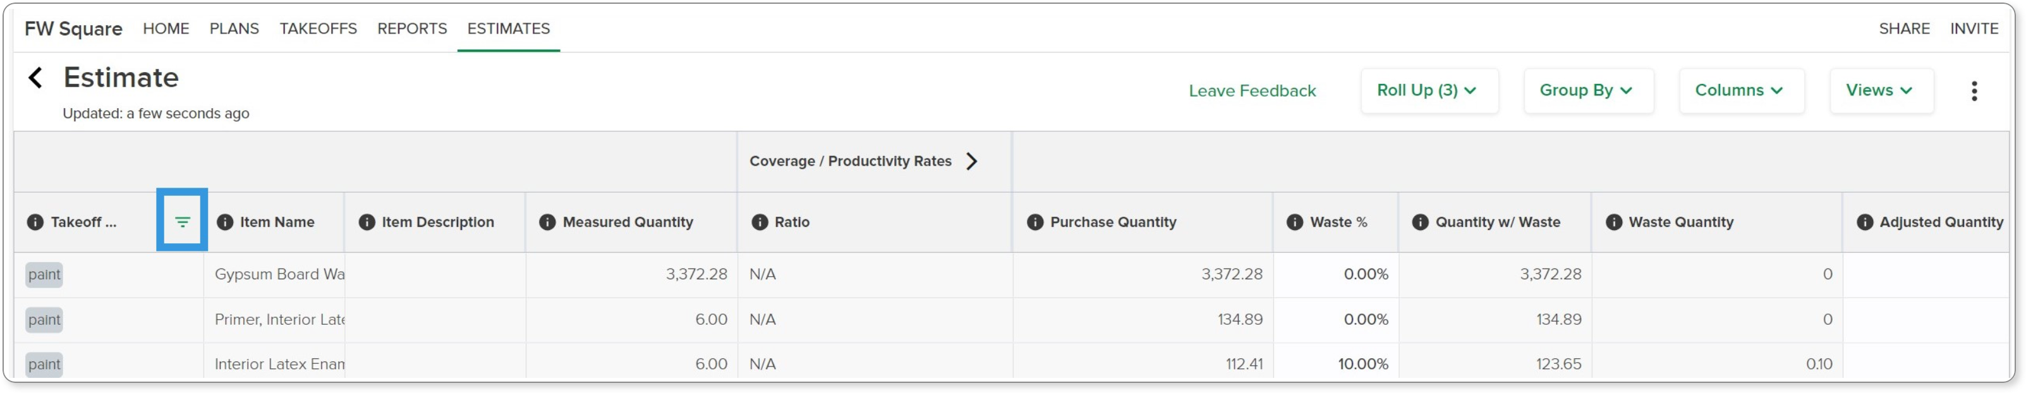
Task: Click the INVITE button
Action: pyautogui.click(x=1974, y=29)
